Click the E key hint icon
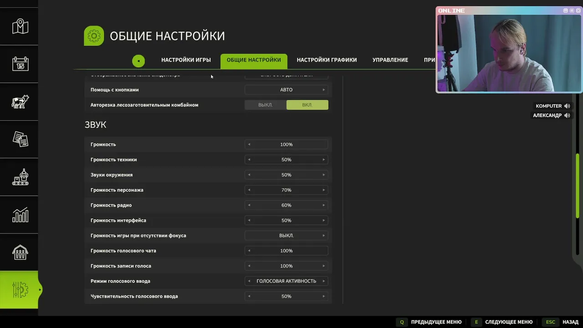This screenshot has width=583, height=328. coord(476,322)
